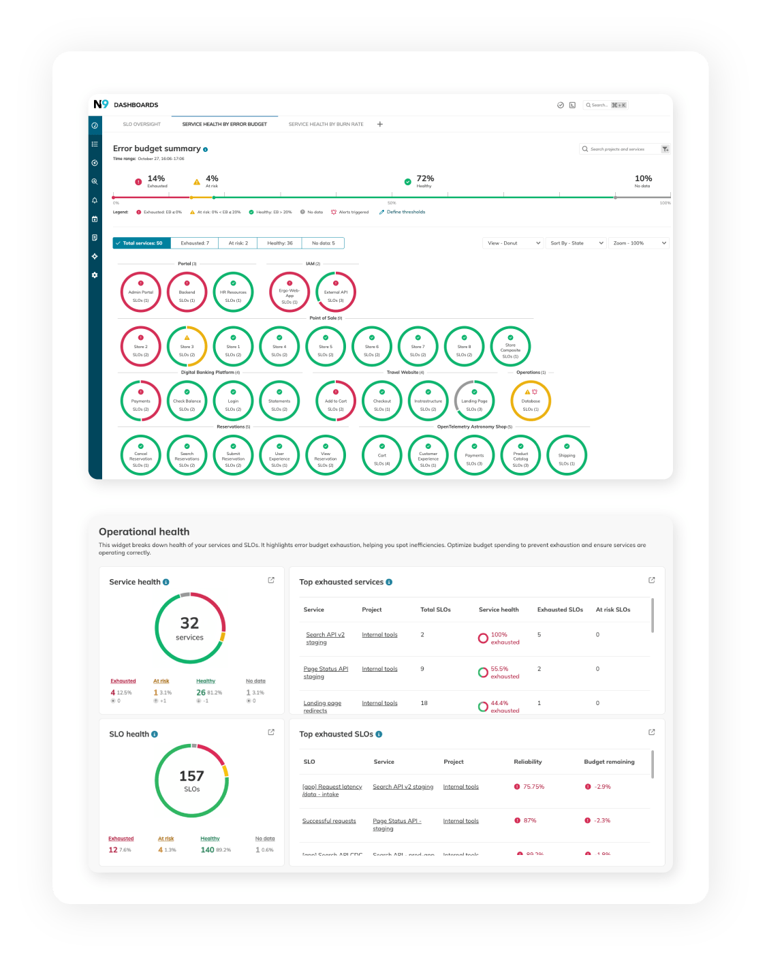Viewport: 767px width, 964px height.
Task: Open Service health widget in new window
Action: click(x=271, y=580)
